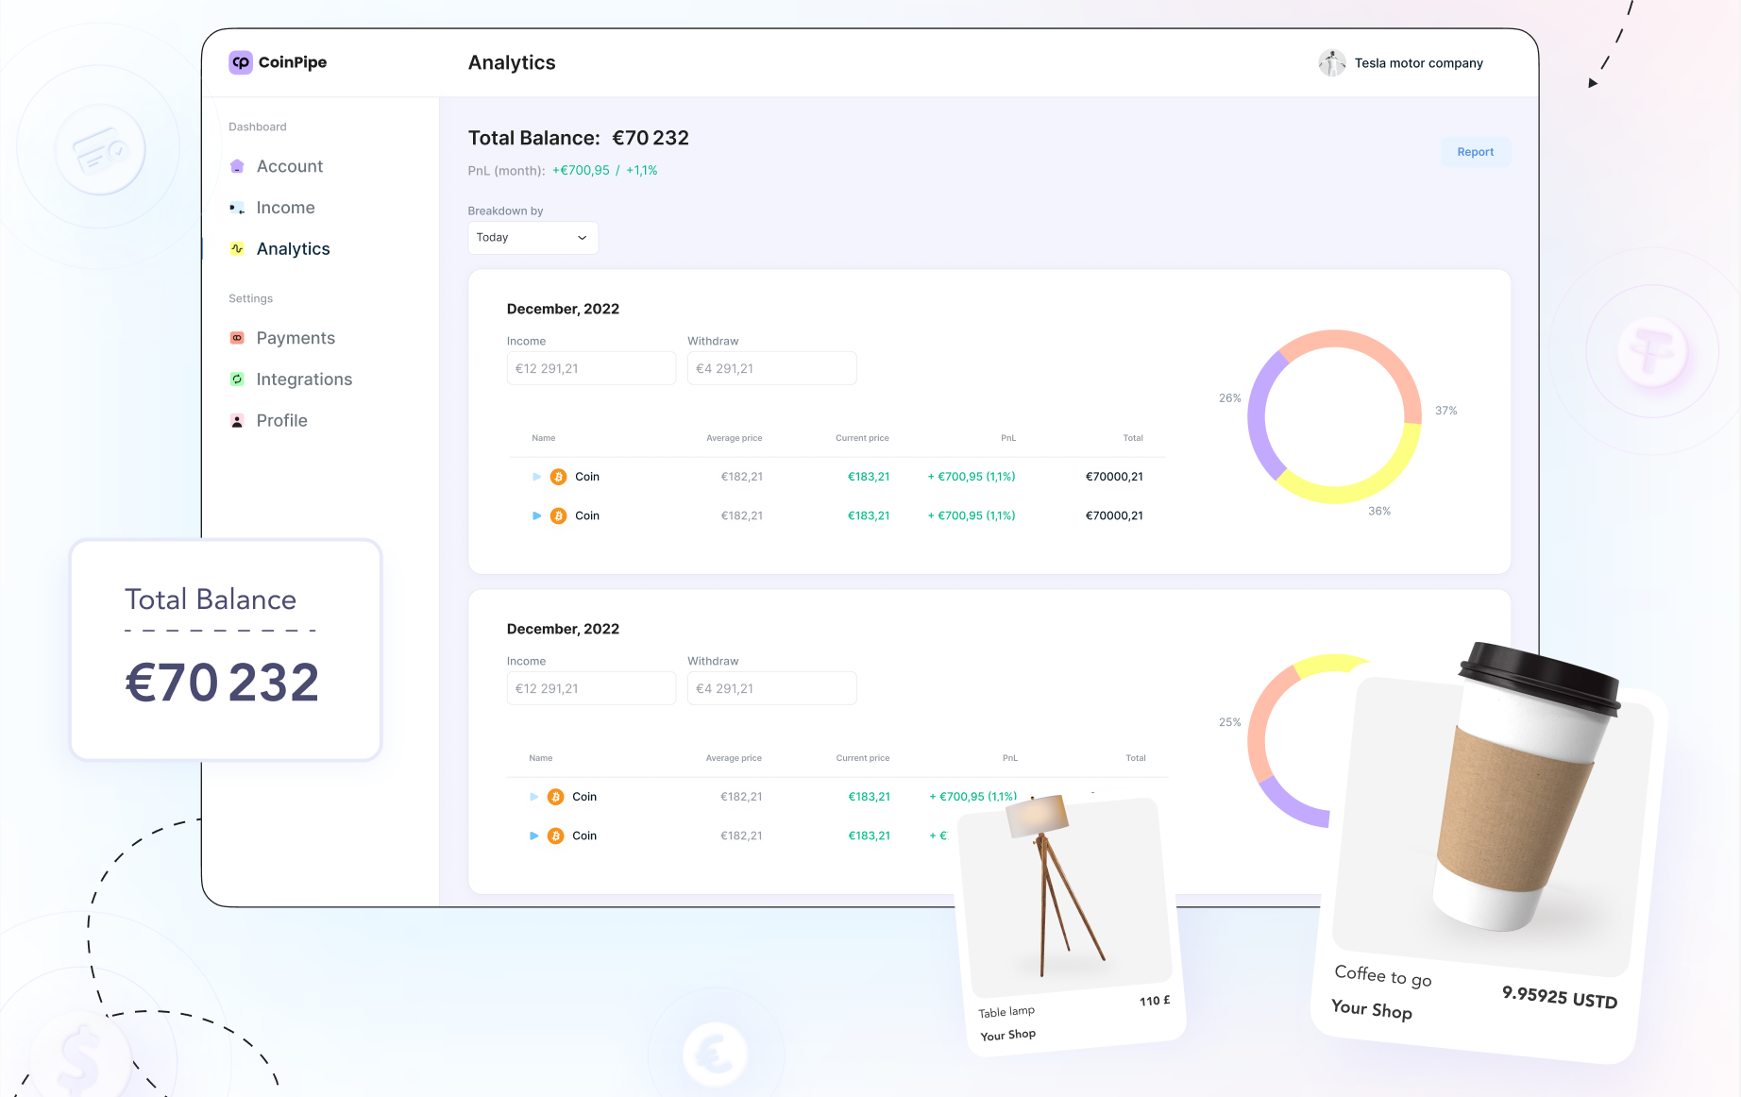Click the Table lamp product image
1741x1097 pixels.
1065,897
